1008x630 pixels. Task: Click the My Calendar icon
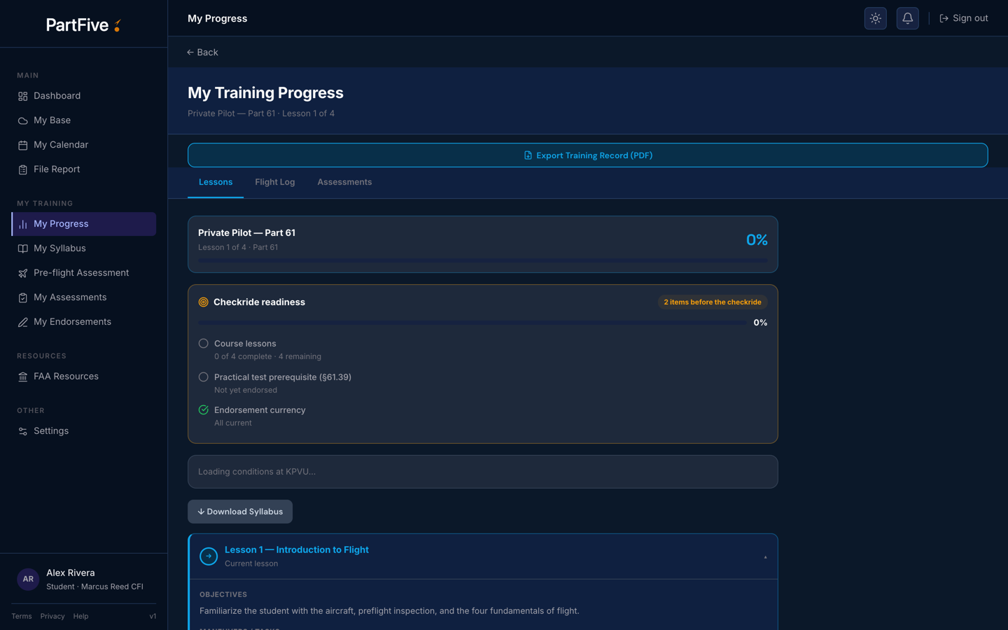23,145
